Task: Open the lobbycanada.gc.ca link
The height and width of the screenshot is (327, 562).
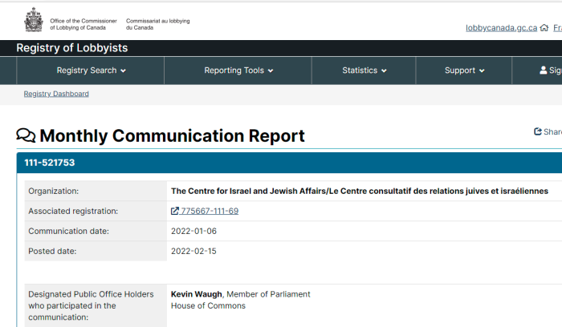Action: (x=502, y=28)
